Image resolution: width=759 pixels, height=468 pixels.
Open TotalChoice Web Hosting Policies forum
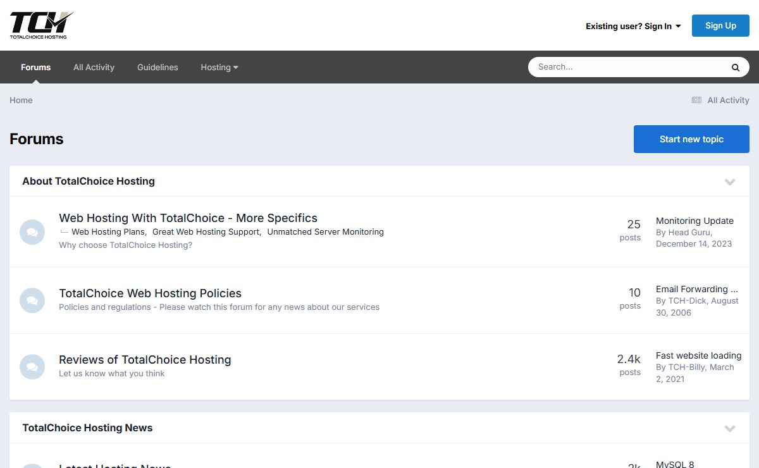[150, 293]
